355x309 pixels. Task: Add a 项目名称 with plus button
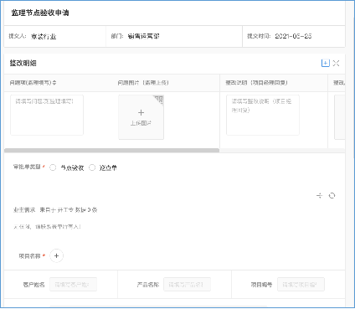[56, 255]
